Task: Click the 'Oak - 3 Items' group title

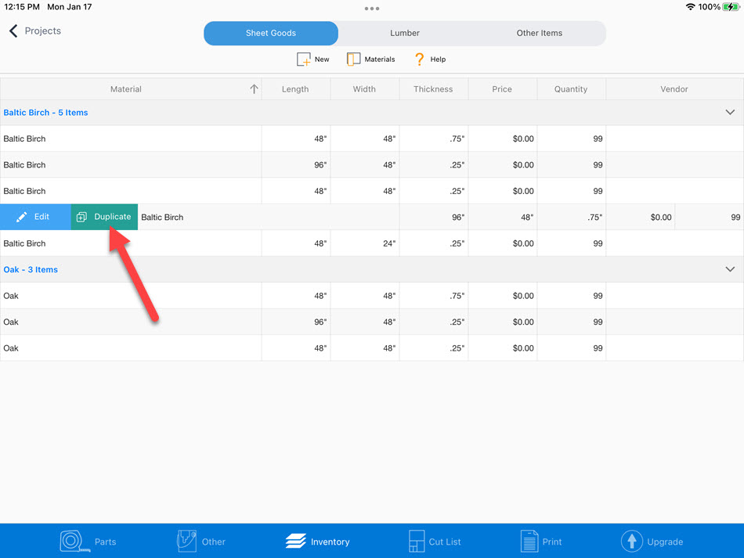Action: pos(31,270)
